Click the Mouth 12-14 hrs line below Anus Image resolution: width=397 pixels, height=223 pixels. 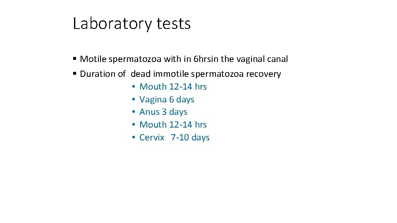[x=173, y=125]
